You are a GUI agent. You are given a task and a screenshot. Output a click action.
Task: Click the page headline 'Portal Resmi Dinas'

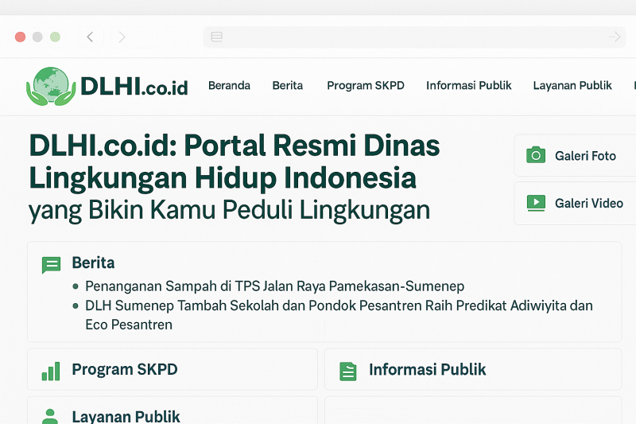312,146
